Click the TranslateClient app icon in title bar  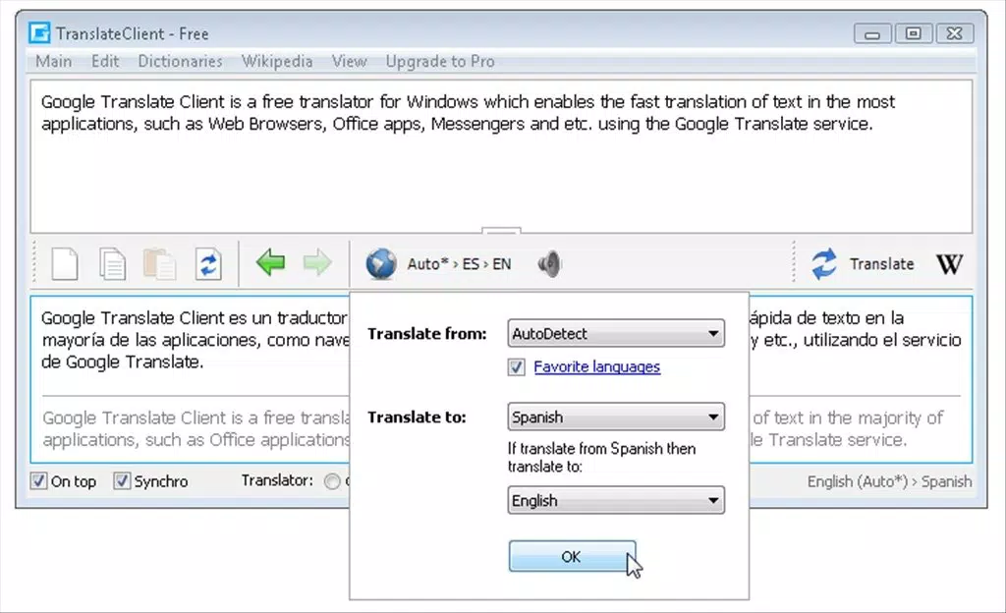pyautogui.click(x=39, y=32)
